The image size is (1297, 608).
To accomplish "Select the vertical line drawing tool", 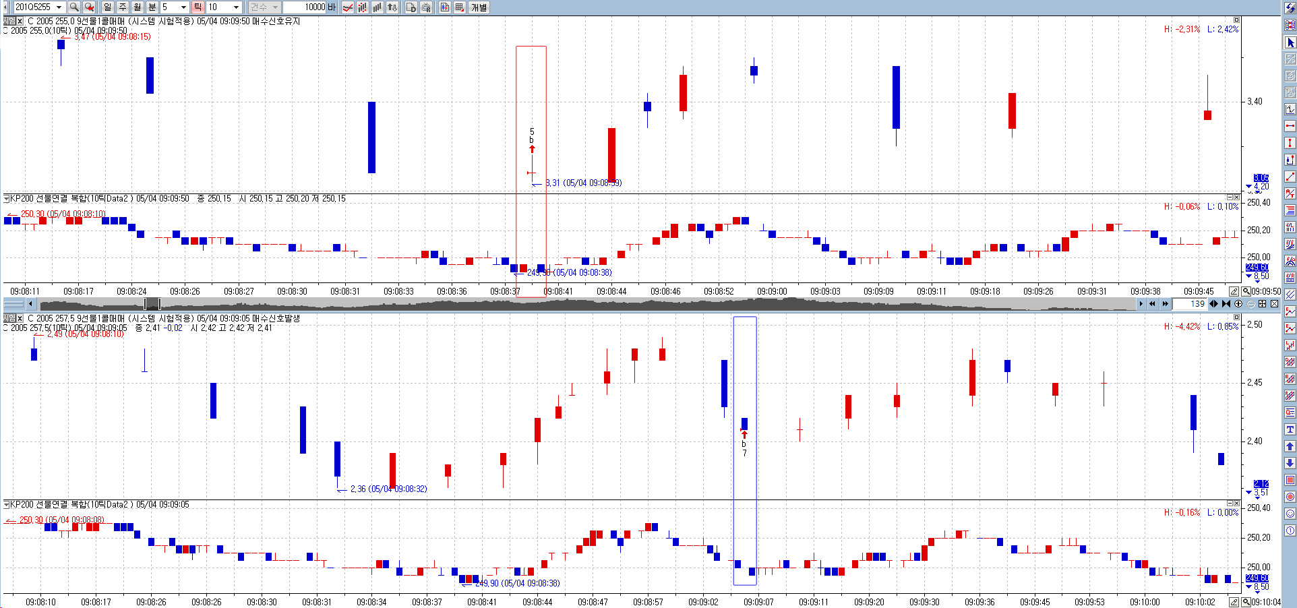I will tap(1290, 143).
